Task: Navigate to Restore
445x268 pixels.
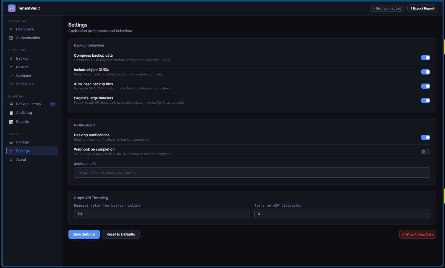Action: 32,67
